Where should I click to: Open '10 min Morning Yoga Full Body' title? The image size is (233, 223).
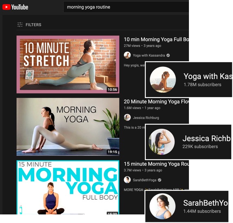pyautogui.click(x=156, y=40)
